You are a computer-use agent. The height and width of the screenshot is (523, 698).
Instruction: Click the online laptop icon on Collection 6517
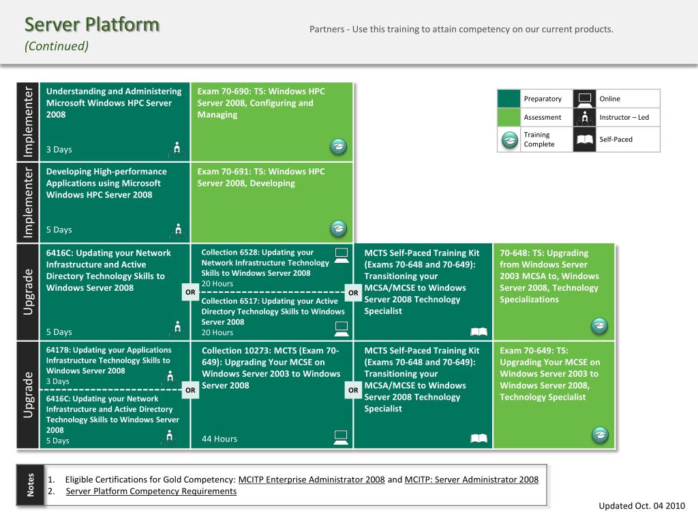click(x=342, y=328)
